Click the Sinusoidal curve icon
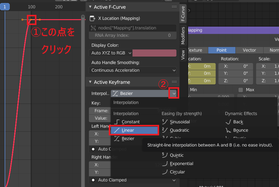 165,122
